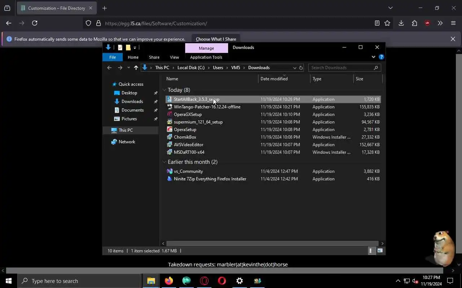
Task: Select the WinTango-Patcher-16.12.24-offline file
Action: coord(273,107)
